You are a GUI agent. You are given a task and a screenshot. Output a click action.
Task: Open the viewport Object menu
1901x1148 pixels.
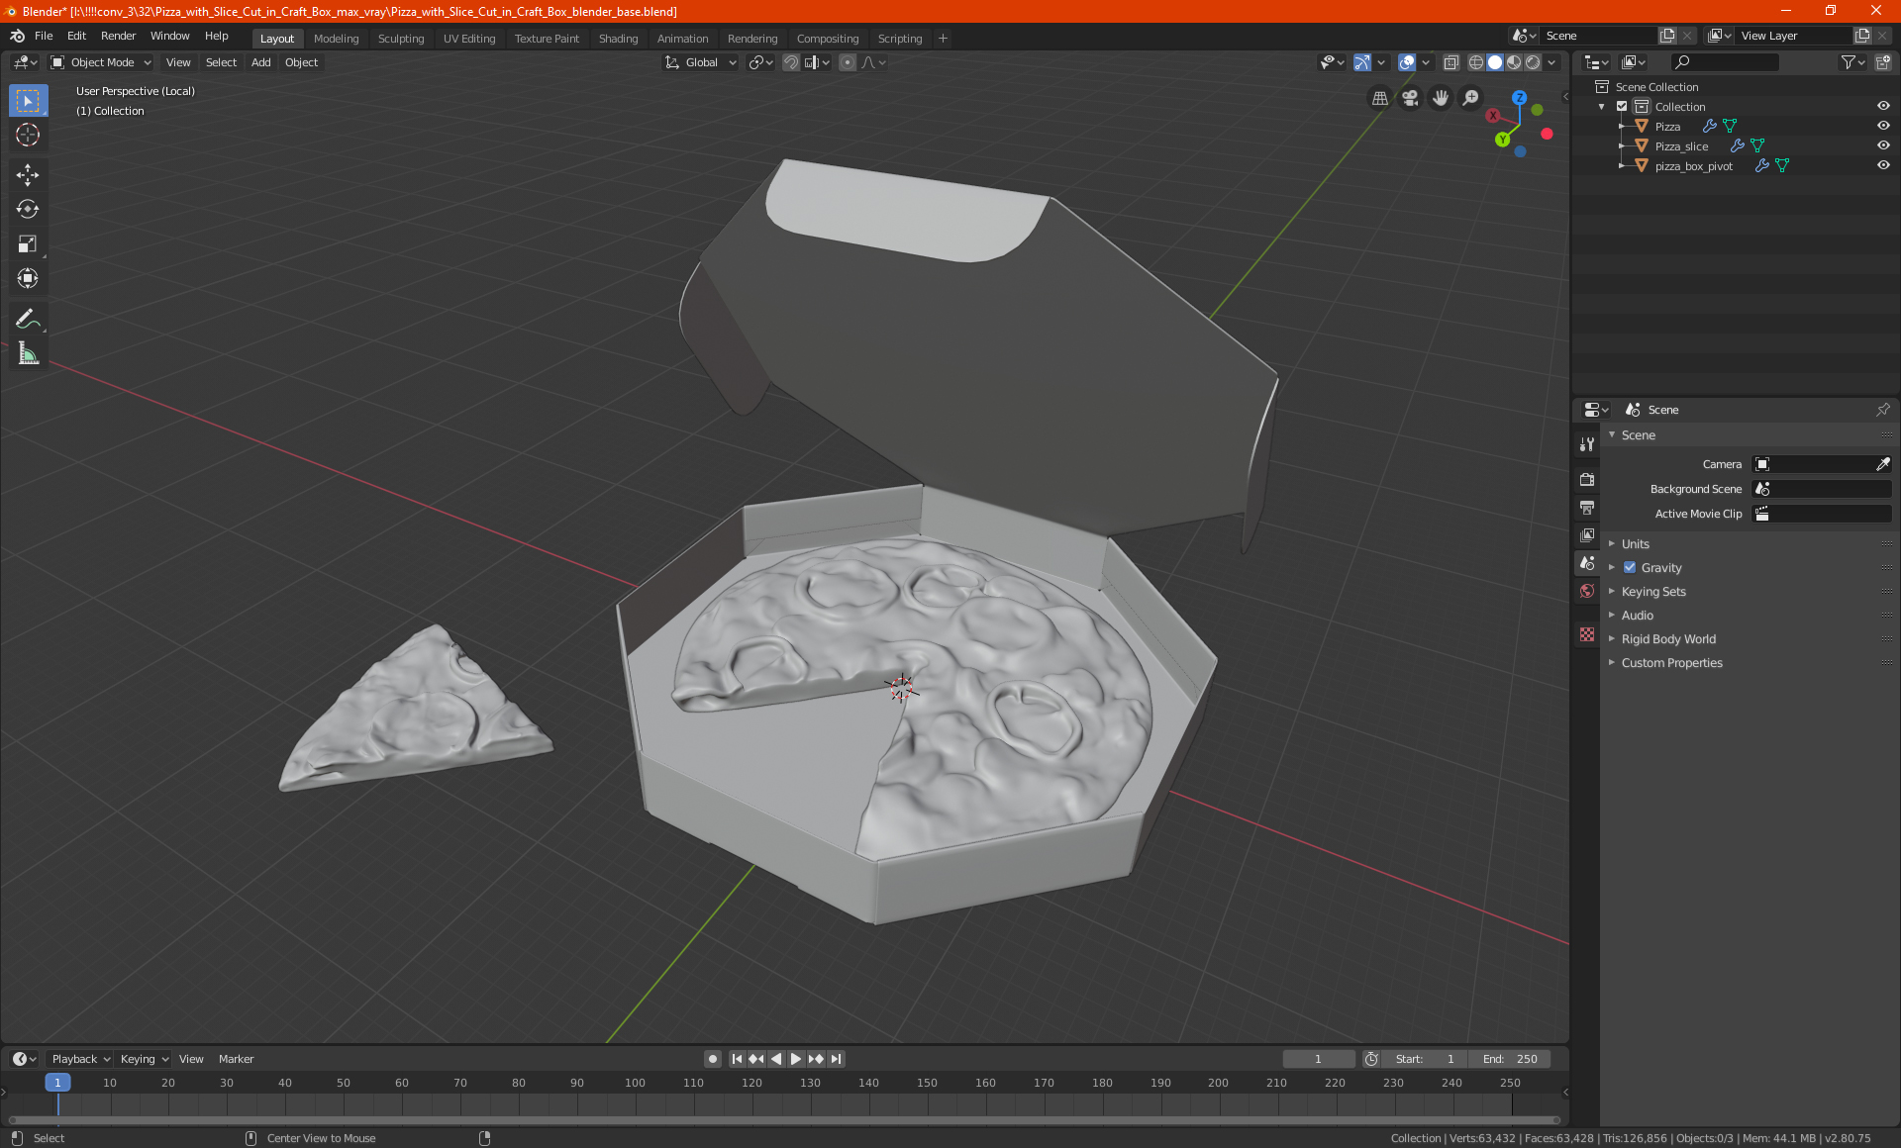(x=301, y=62)
